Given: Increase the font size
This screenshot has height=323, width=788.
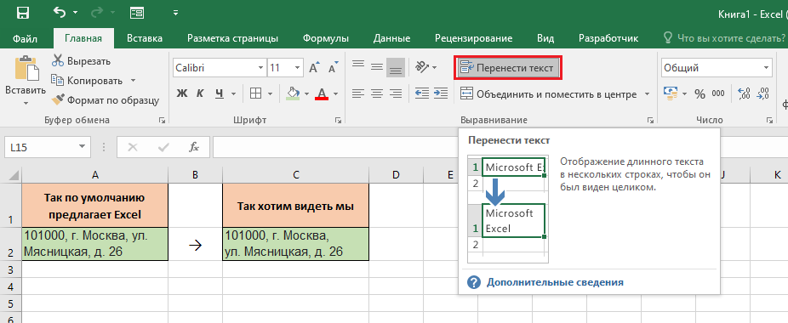Looking at the screenshot, I should tap(314, 67).
